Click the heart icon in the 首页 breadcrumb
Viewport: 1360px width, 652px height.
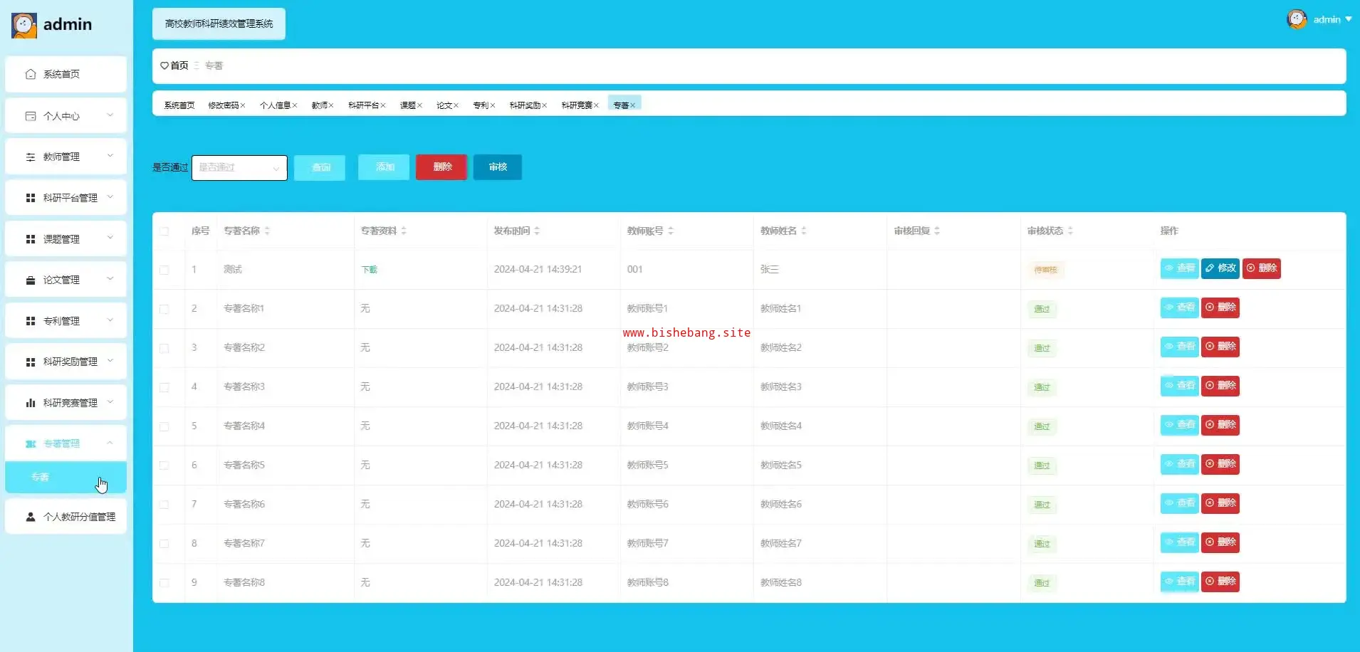point(164,65)
